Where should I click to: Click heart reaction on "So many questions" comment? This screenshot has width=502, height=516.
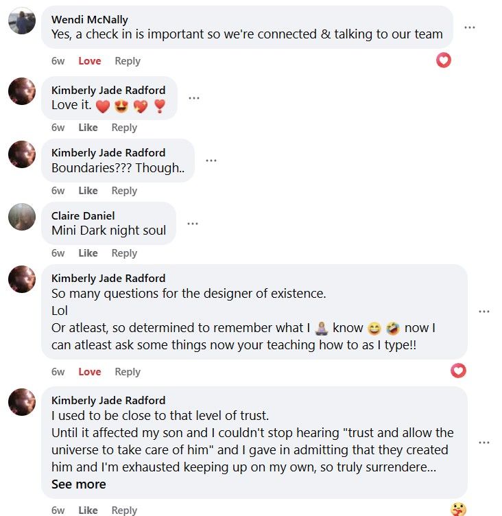pos(458,371)
